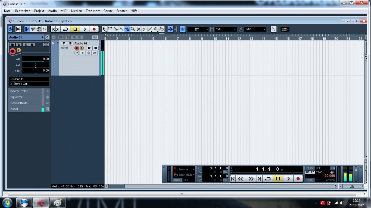Toggle Inspector monitor speaker button
The height and width of the screenshot is (208, 371).
click(19, 50)
